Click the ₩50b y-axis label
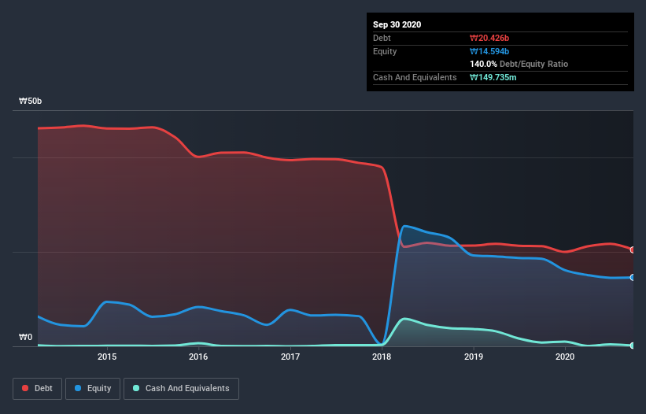This screenshot has width=646, height=414. (x=30, y=102)
